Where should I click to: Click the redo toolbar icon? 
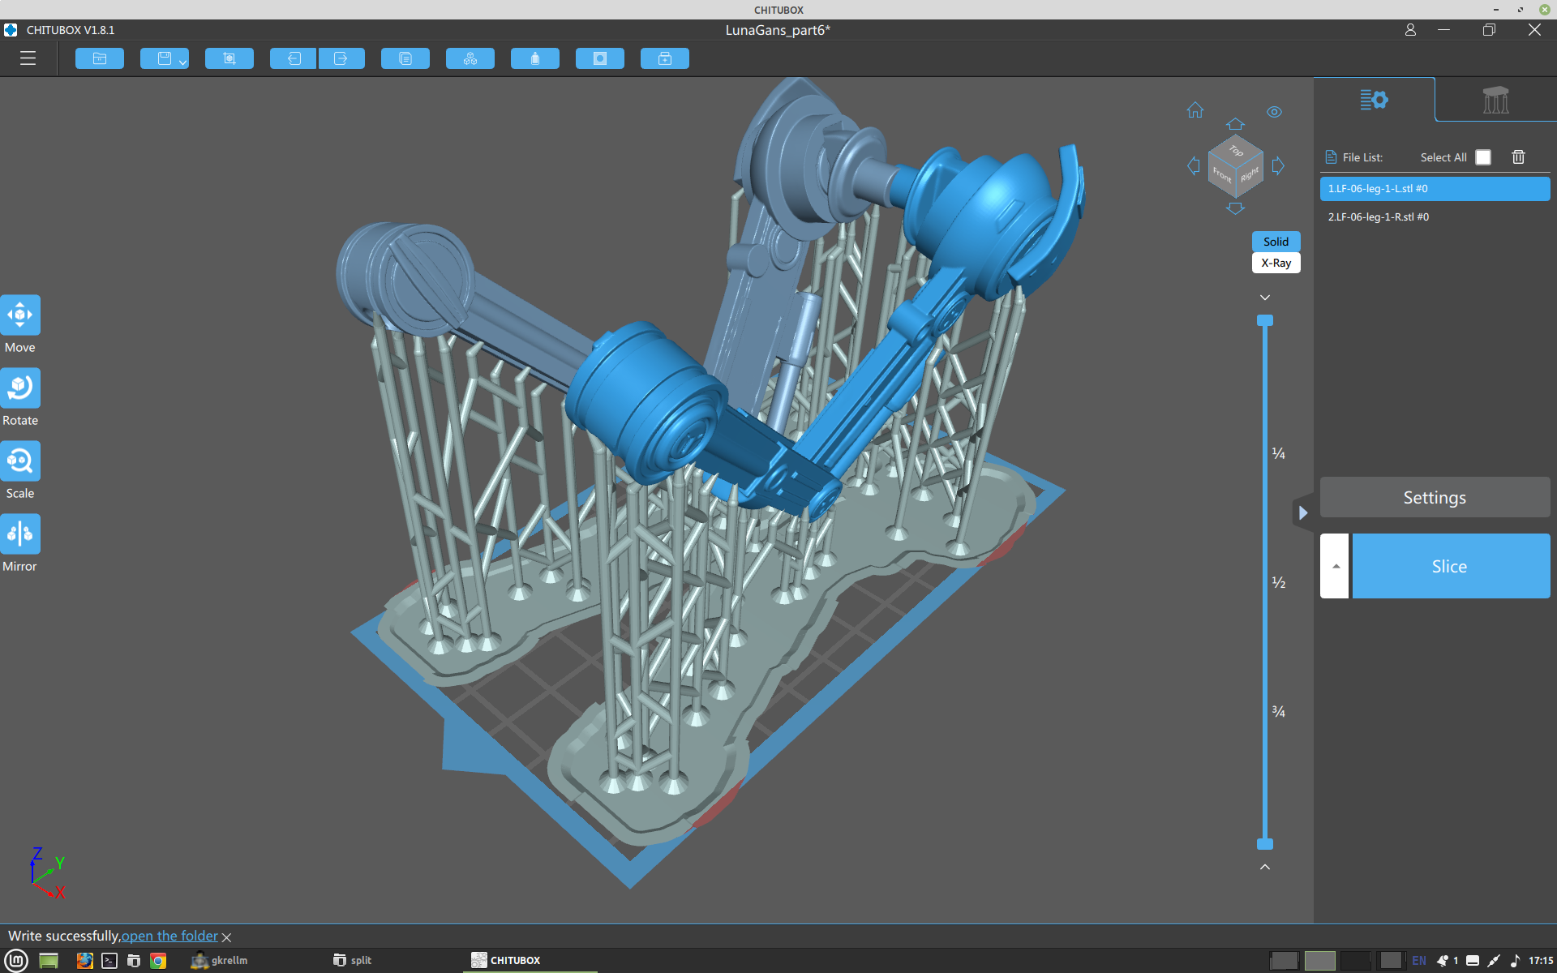341,58
